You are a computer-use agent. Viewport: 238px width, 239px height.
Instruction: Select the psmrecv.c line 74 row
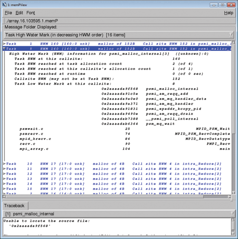click(125, 134)
